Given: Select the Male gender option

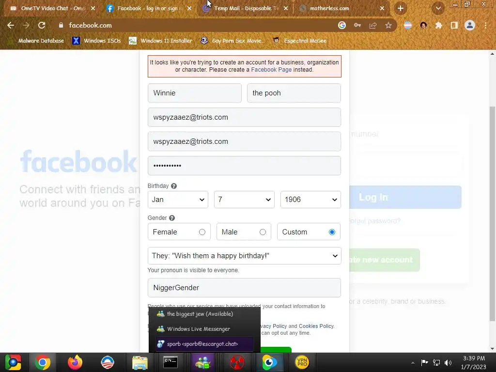Looking at the screenshot, I should pos(244,232).
